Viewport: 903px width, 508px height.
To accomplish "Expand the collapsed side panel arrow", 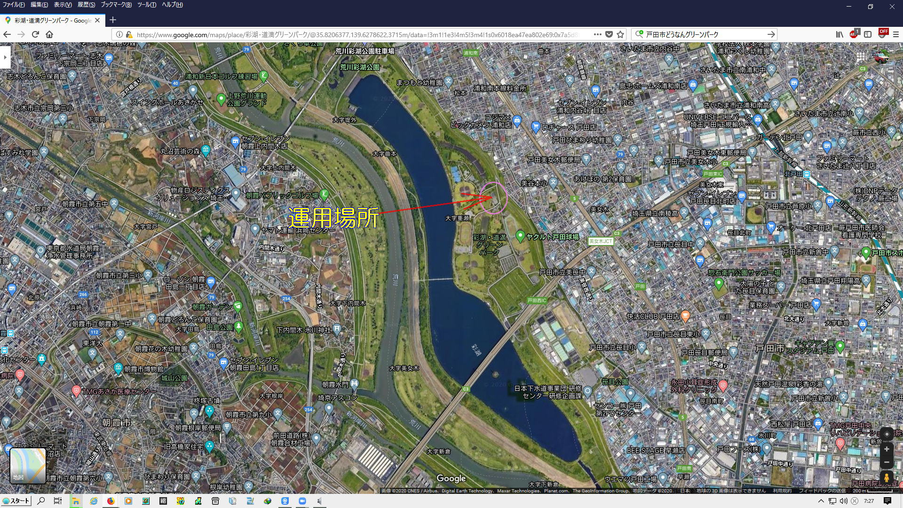I will point(5,57).
